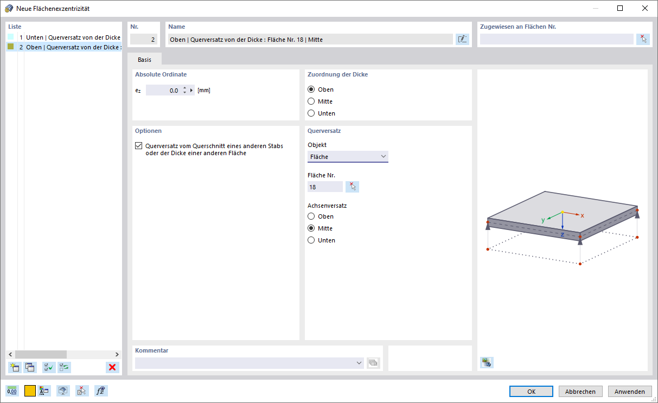Click the Querversatz section heading
Viewport: 658px width, 403px height.
click(324, 131)
